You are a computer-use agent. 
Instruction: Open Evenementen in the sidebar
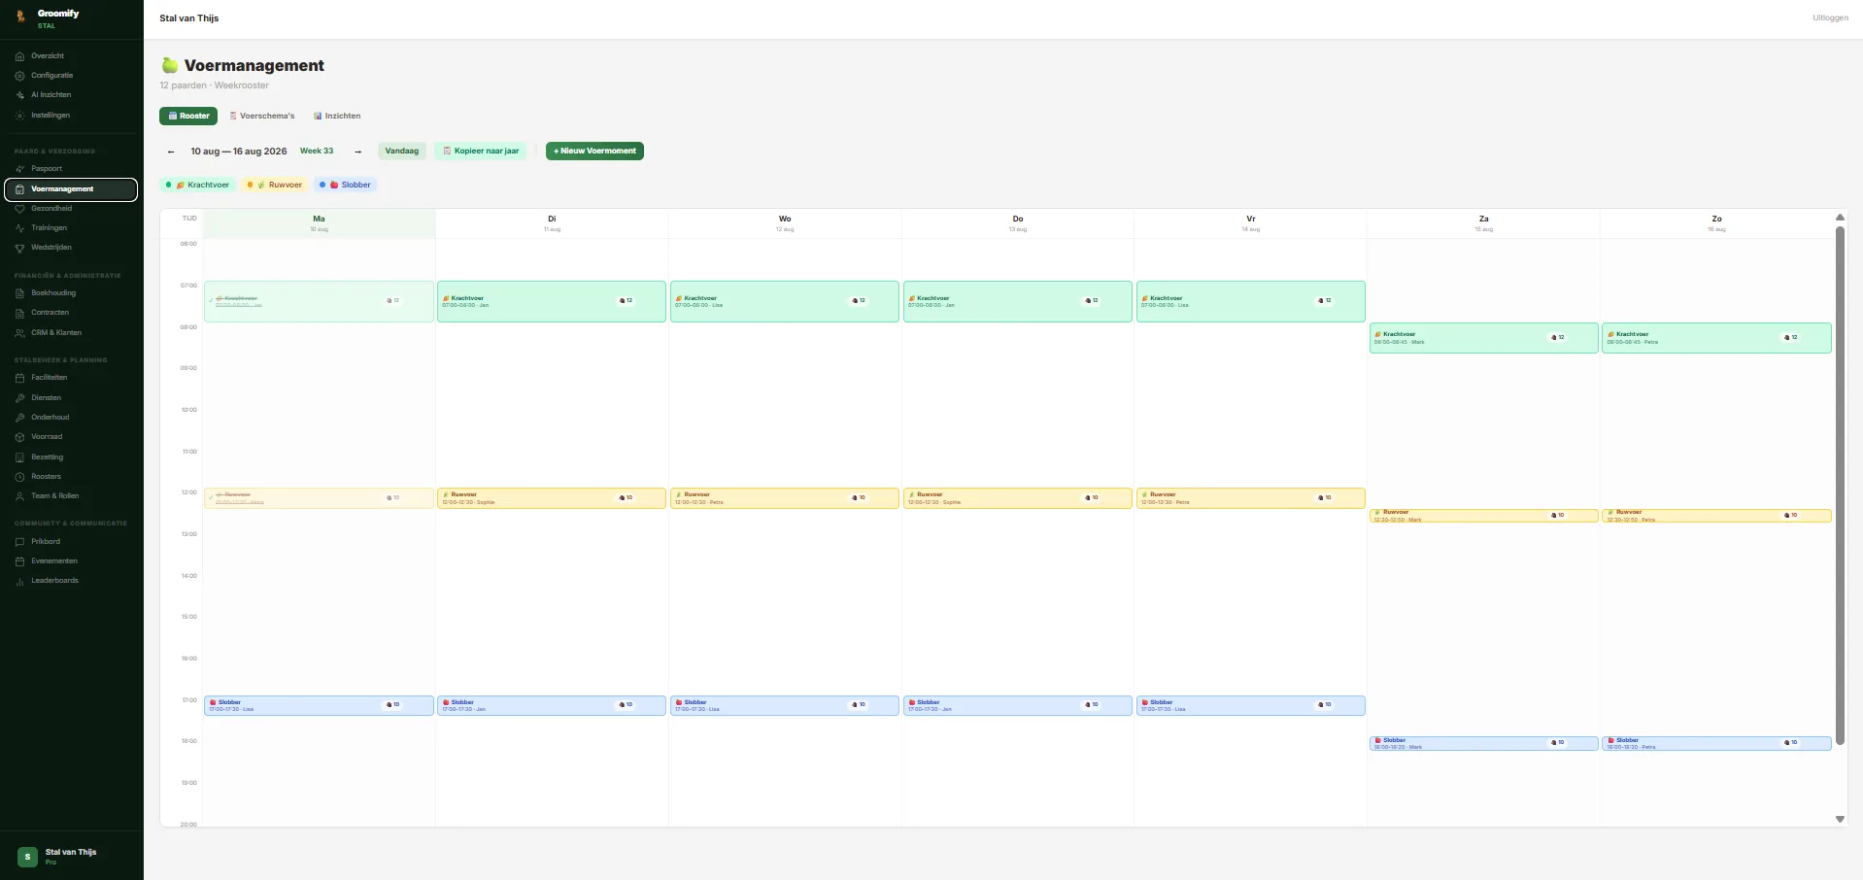[72, 561]
